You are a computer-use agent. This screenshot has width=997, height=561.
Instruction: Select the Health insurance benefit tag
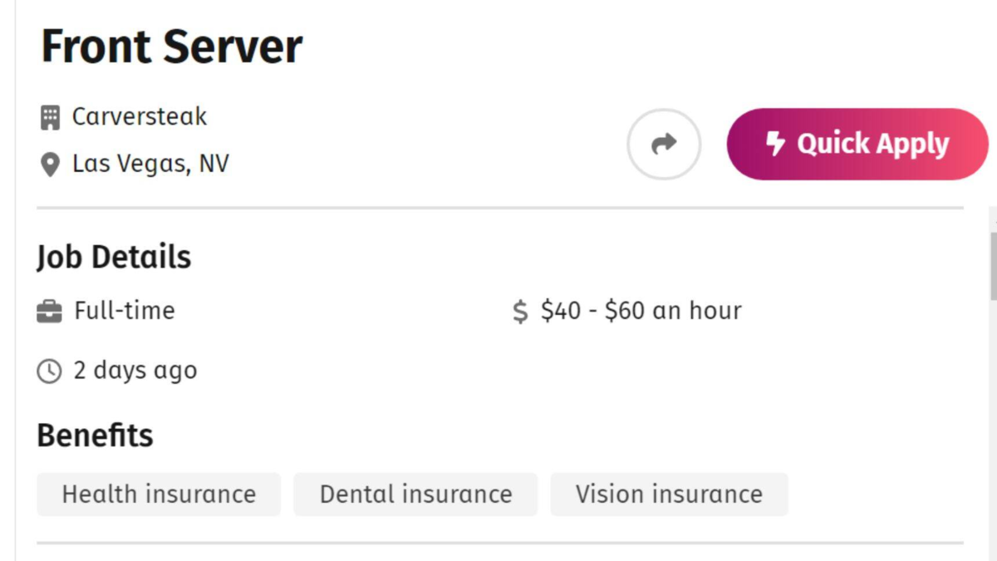click(x=159, y=495)
